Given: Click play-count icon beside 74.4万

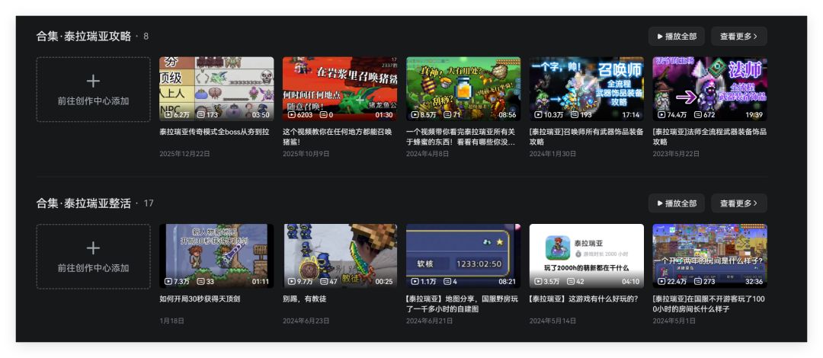Looking at the screenshot, I should click(661, 114).
